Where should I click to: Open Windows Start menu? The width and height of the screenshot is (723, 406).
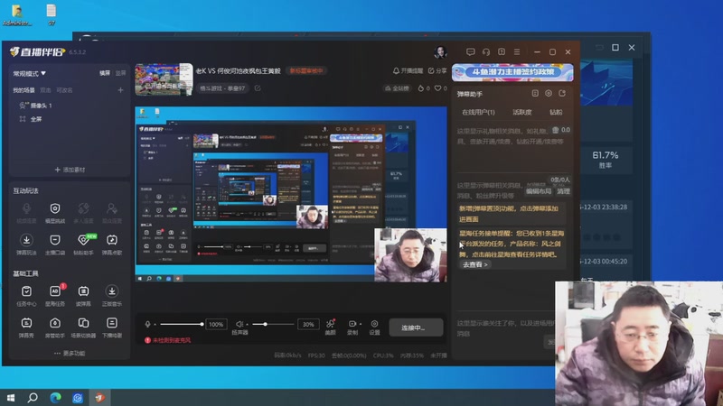pyautogui.click(x=11, y=397)
